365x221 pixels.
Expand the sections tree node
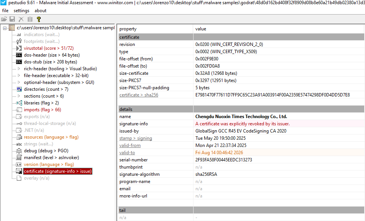[x=19, y=96]
